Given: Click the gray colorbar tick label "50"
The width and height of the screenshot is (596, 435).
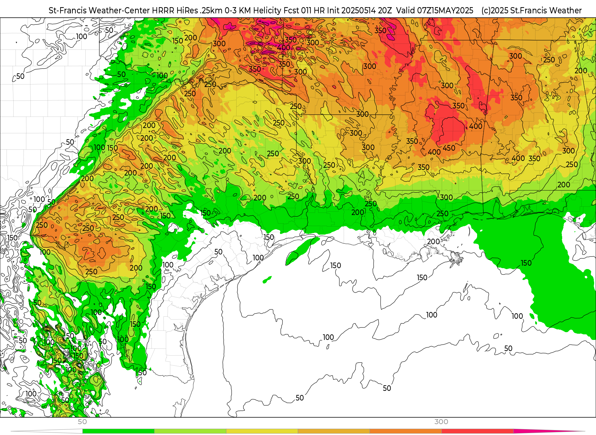Looking at the screenshot, I should coord(82,422).
